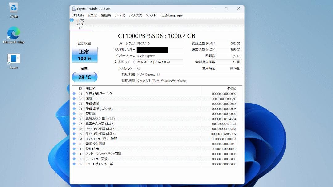Click the CrystalDiskInfo icon in the title bar
333x187 pixels.
(x=73, y=9)
